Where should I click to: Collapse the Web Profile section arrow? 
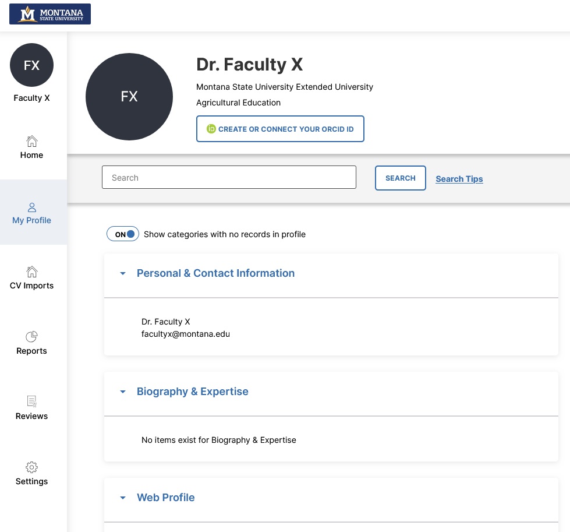123,498
